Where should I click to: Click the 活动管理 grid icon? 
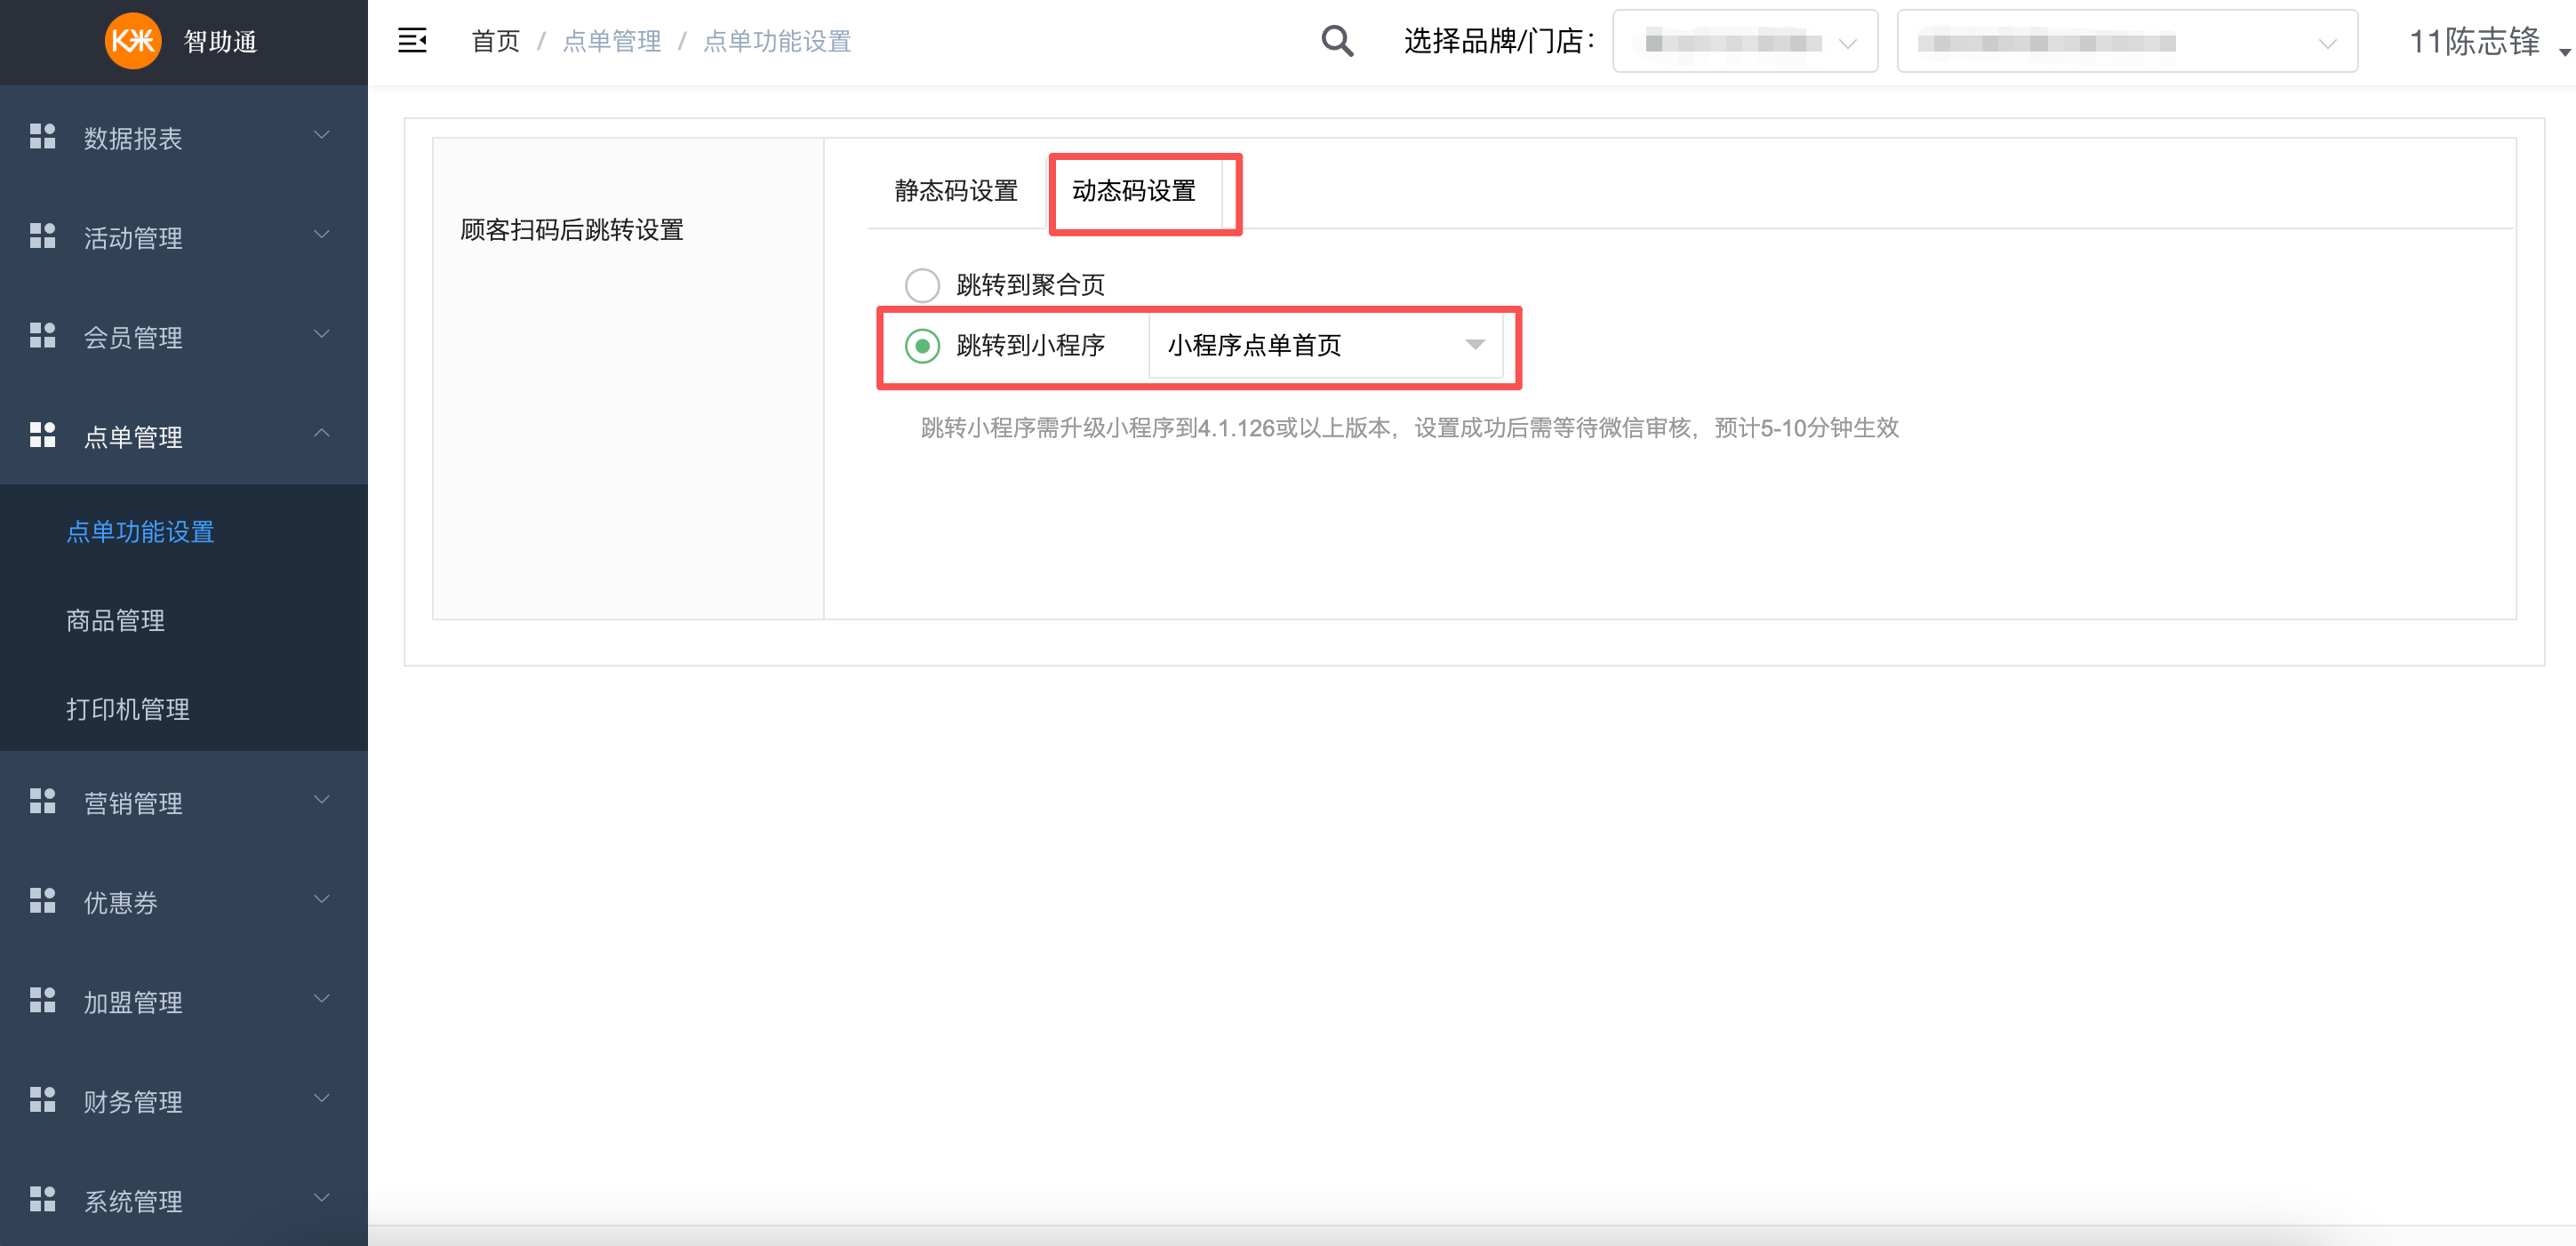click(42, 236)
